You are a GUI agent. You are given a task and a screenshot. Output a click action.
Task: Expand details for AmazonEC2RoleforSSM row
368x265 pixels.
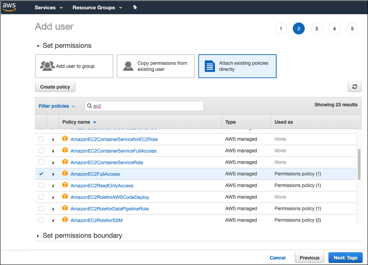click(53, 221)
